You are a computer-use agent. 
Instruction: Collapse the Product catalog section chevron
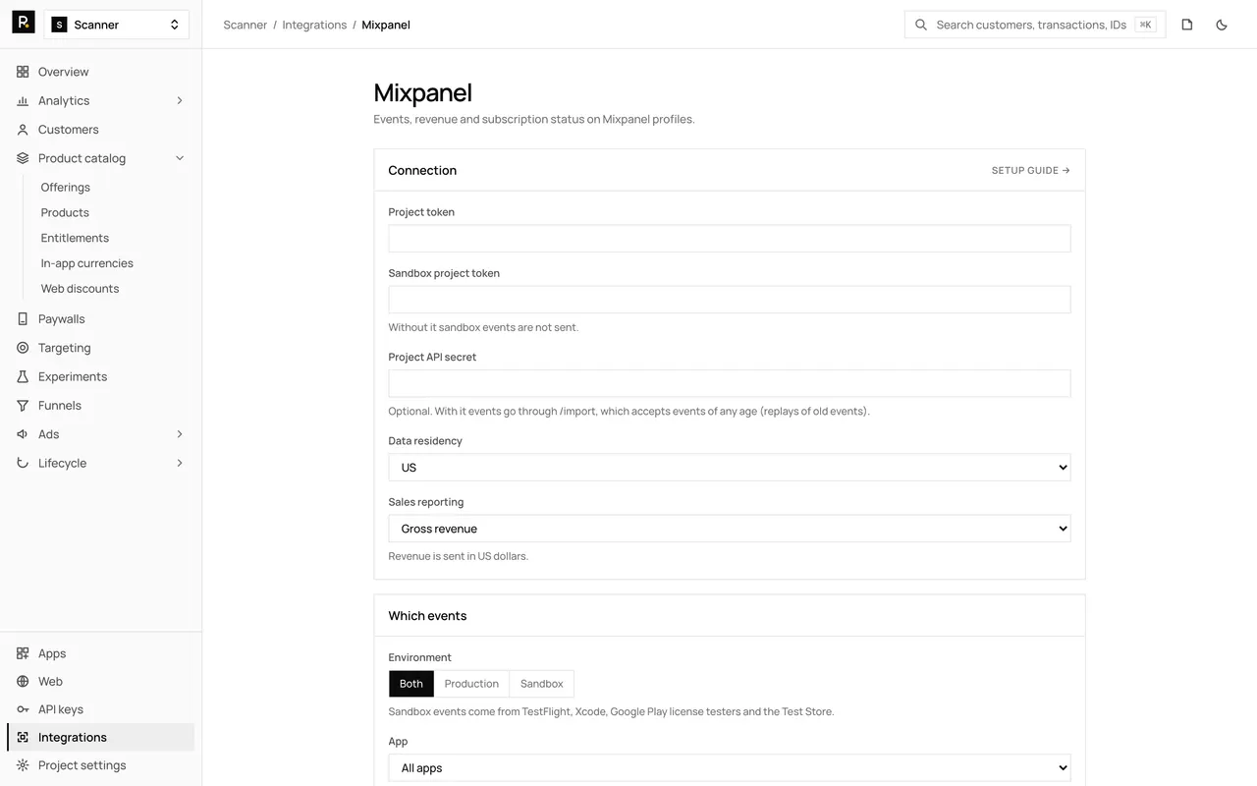click(180, 158)
